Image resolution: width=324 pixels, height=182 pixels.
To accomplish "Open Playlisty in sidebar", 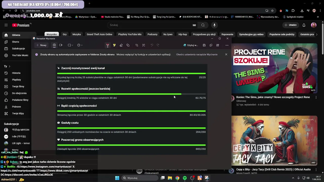I will (16, 80).
